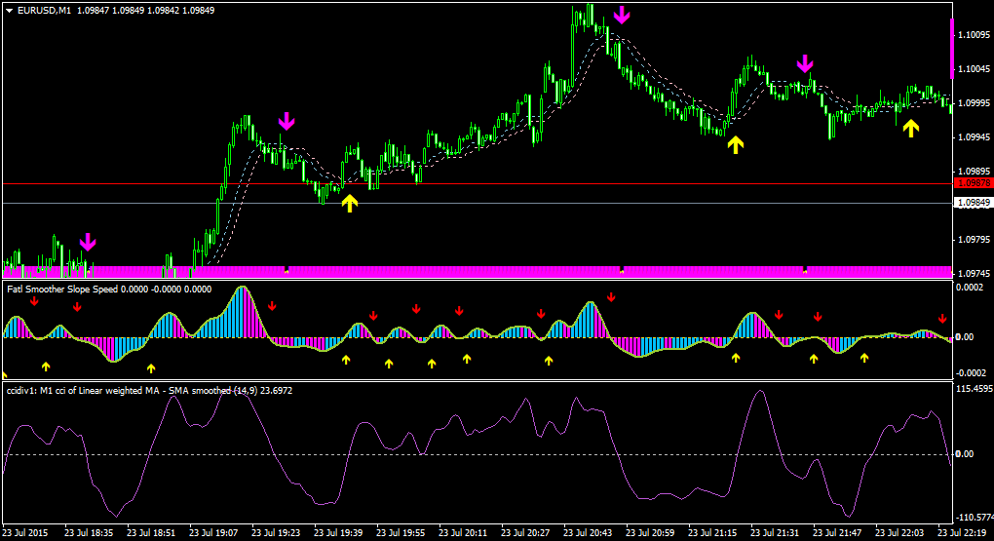Click the 1.10095 price scale value
This screenshot has height=541, width=994.
tap(975, 35)
